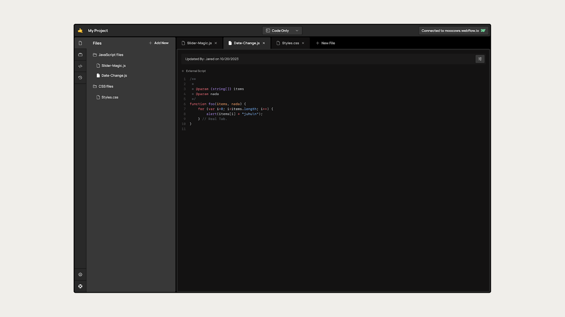The height and width of the screenshot is (317, 565).
Task: Open the history clock sidebar icon
Action: (x=80, y=77)
